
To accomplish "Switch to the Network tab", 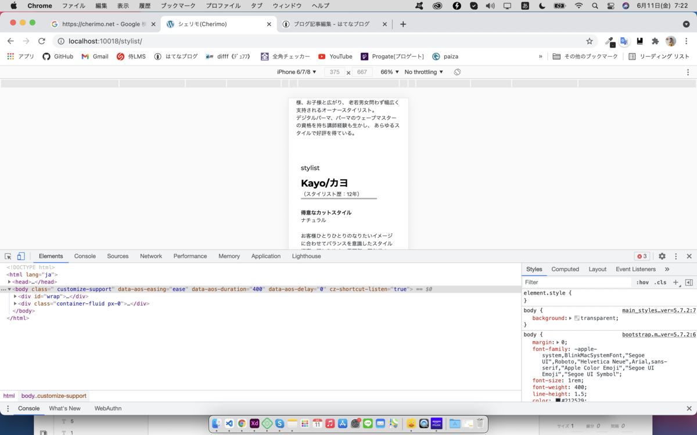I will coord(151,256).
